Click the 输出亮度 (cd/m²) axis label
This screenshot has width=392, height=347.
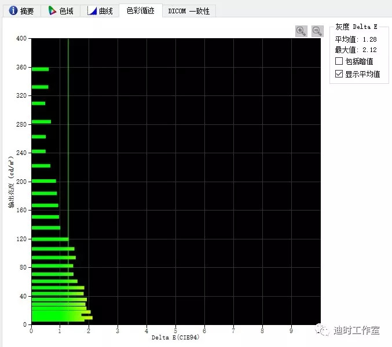(11, 182)
